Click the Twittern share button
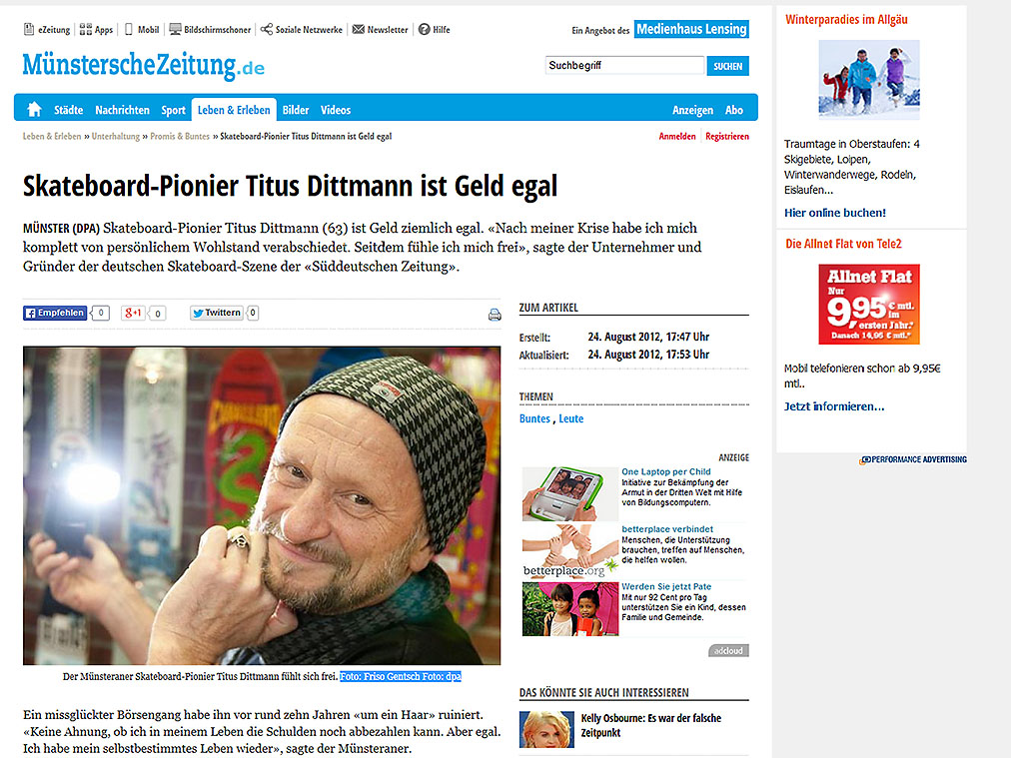1011x758 pixels. (x=217, y=313)
